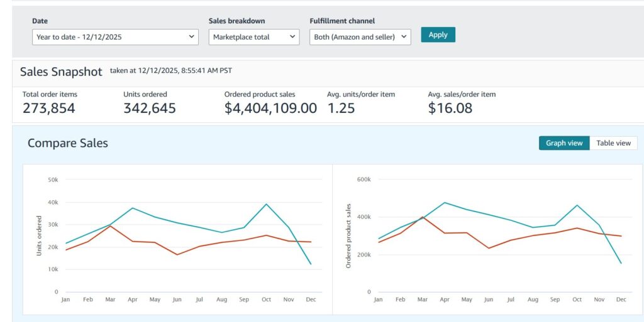
Task: Click the Avg. units/order item value 1.25
Action: 341,108
